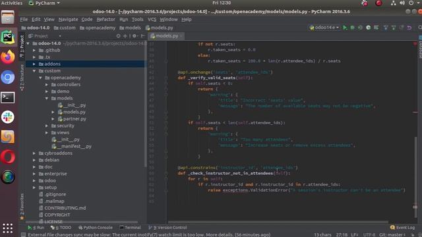
Task: Click the purple revert/undo arrow icon
Action: pyautogui.click(x=409, y=28)
